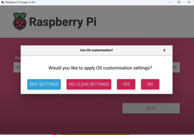
Task: Close the OS customisation dialog with X
Action: point(164,50)
